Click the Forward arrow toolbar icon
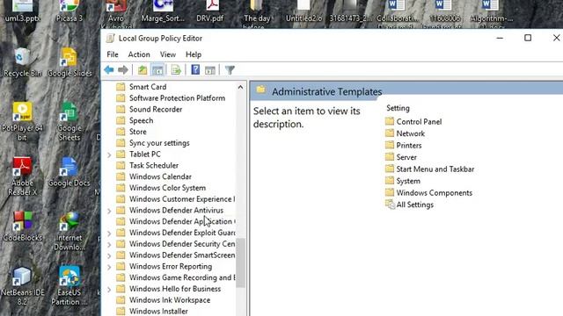563x316 pixels. (x=123, y=70)
